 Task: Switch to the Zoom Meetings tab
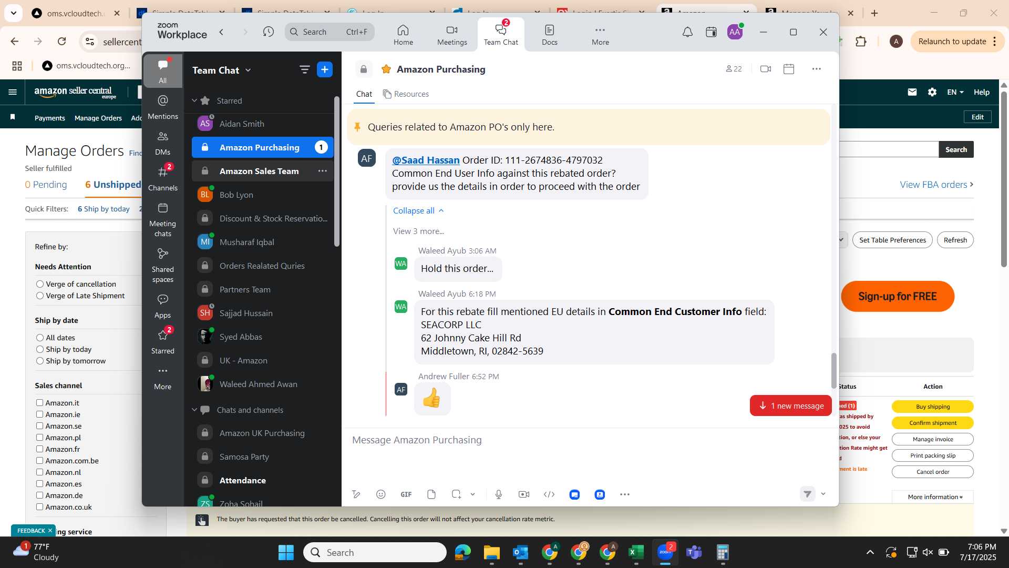[x=452, y=35]
